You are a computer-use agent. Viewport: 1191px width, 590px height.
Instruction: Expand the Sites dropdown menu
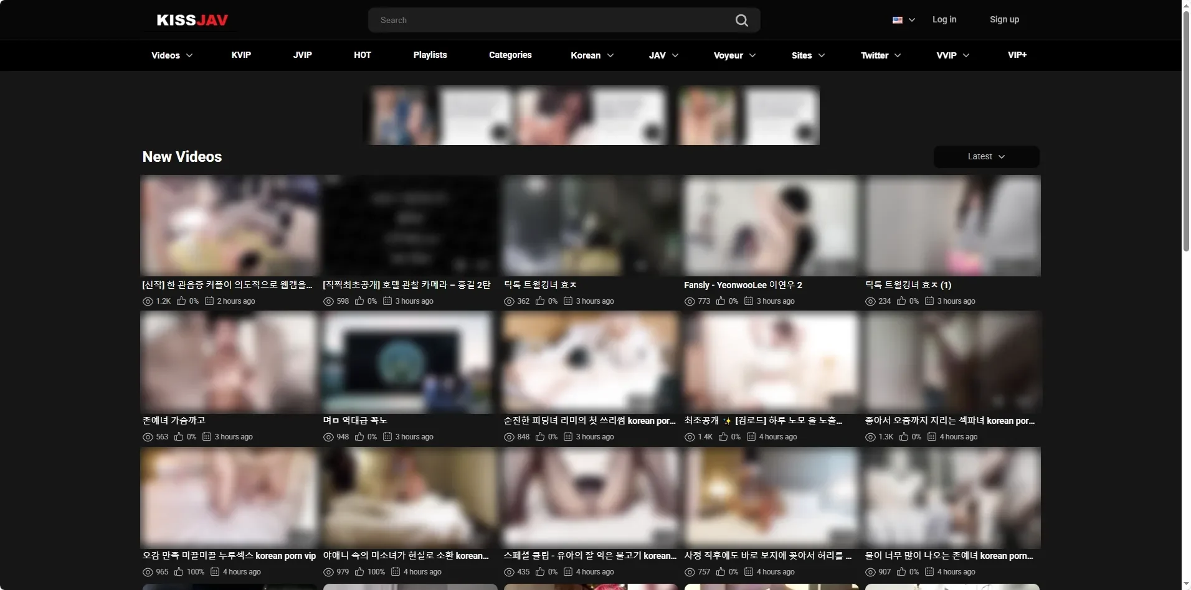808,55
